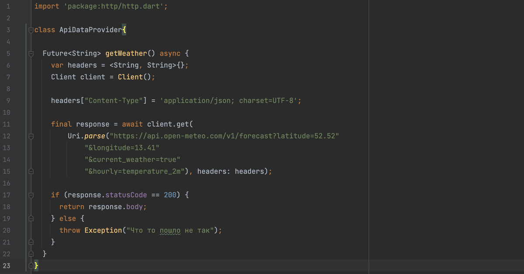
Task: Click the "&longitude=13.41" string
Action: pyautogui.click(x=122, y=148)
